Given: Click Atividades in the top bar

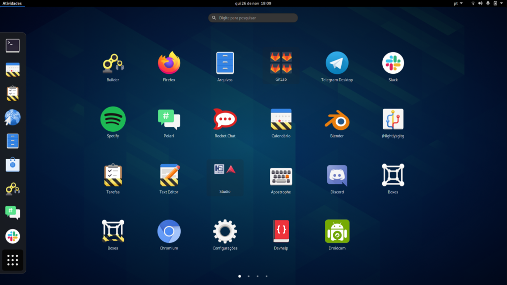Looking at the screenshot, I should pyautogui.click(x=12, y=3).
